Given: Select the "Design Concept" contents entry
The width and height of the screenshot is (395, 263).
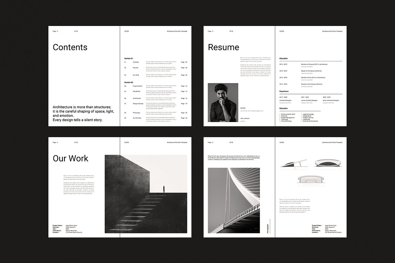Looking at the screenshot, I should pos(138,104).
